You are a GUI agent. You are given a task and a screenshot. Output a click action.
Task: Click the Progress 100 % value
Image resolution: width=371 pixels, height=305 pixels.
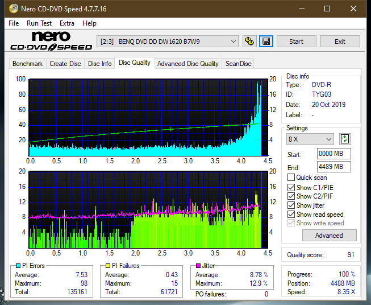347,274
